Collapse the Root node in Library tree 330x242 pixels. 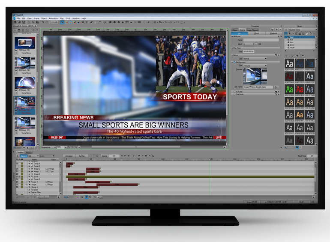[x=286, y=37]
